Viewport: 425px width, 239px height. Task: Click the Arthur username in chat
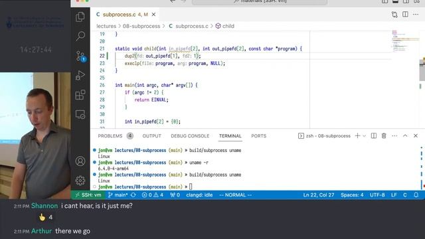[41, 231]
